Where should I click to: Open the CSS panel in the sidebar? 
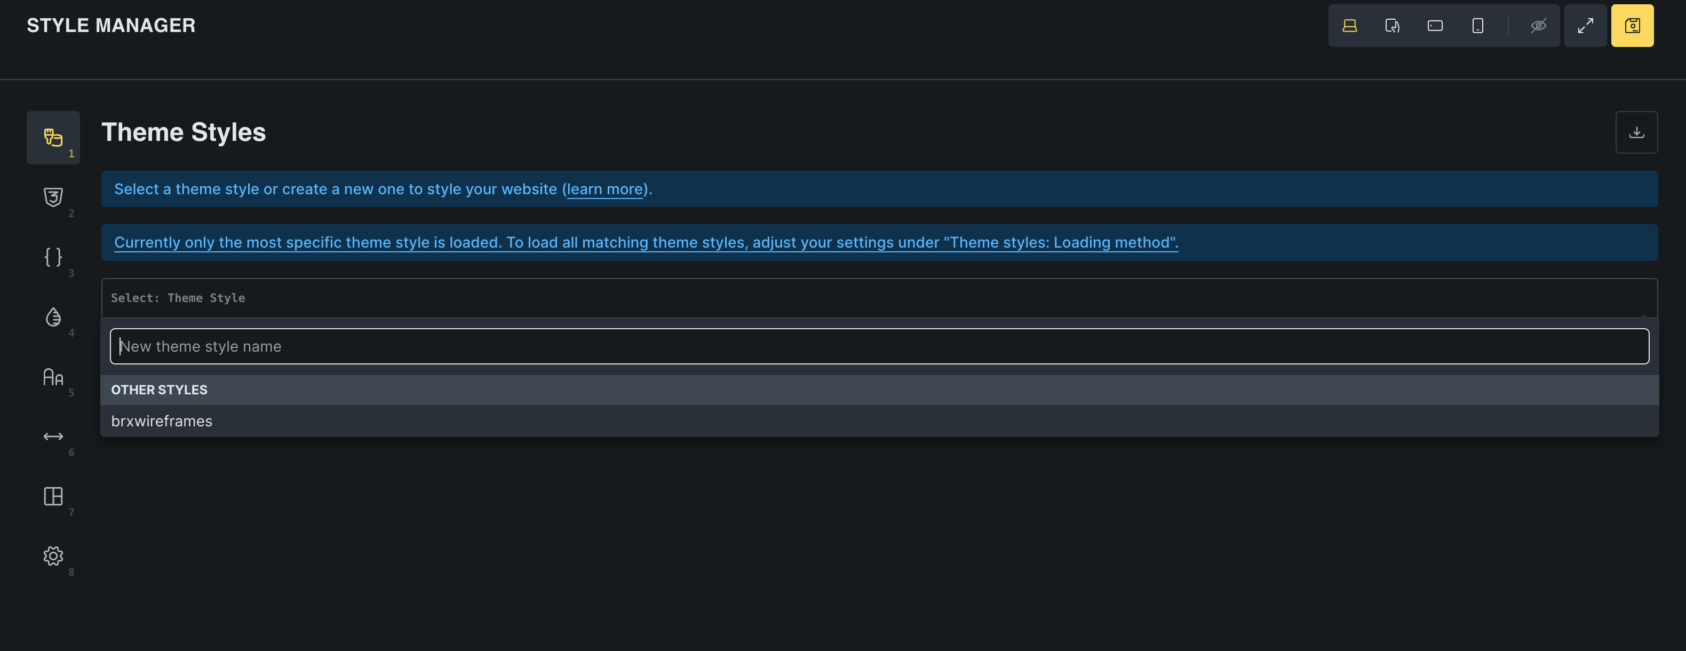click(53, 197)
